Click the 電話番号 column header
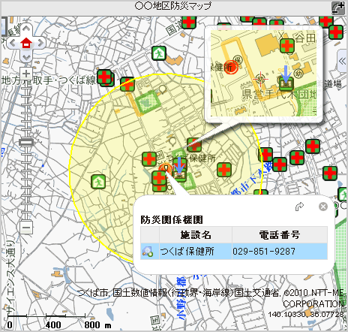 280,235
